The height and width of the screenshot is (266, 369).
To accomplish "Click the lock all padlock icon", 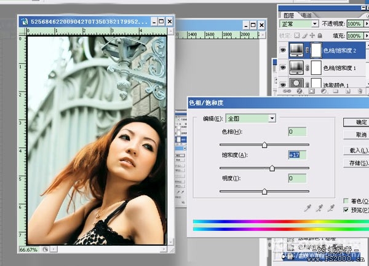I will coord(320,36).
